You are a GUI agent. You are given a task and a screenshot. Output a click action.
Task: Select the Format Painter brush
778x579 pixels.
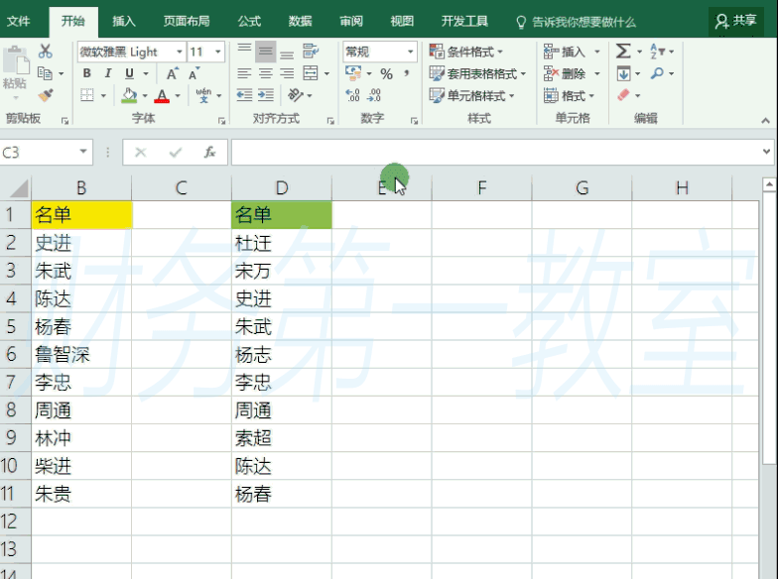[x=46, y=95]
